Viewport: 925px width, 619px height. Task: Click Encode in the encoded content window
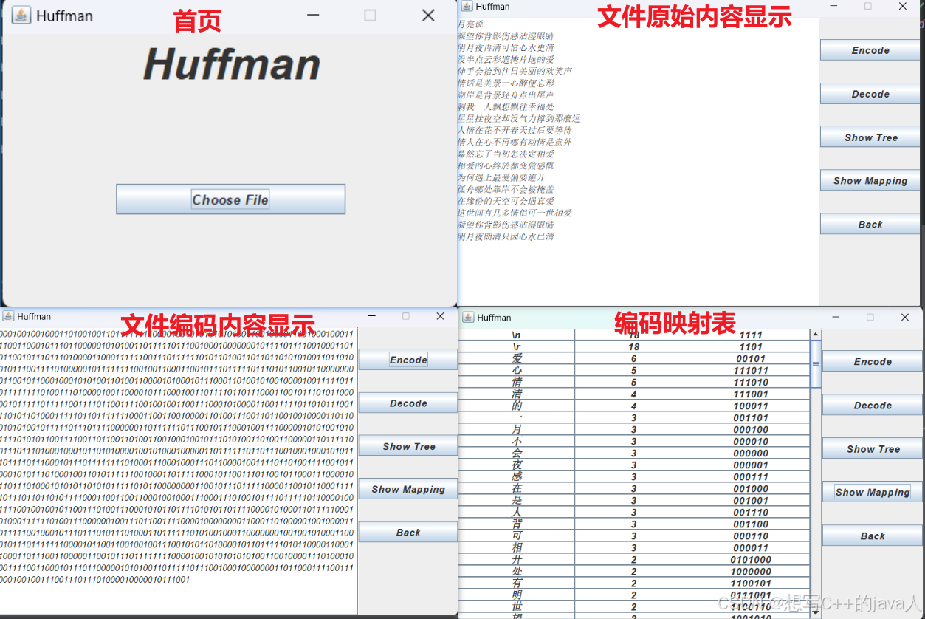[x=408, y=360]
